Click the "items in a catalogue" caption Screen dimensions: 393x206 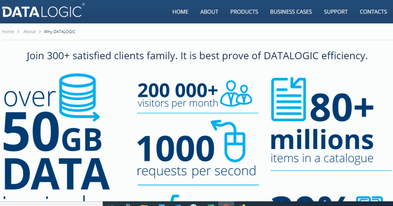pos(322,159)
